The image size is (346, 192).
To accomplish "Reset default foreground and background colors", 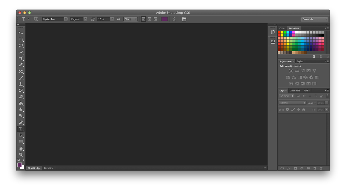I will pos(18,160).
